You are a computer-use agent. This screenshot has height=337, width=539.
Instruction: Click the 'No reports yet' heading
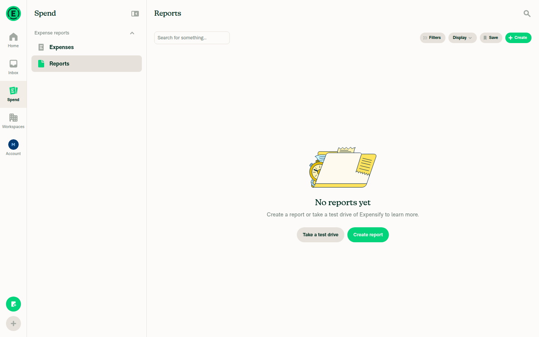coord(343,203)
